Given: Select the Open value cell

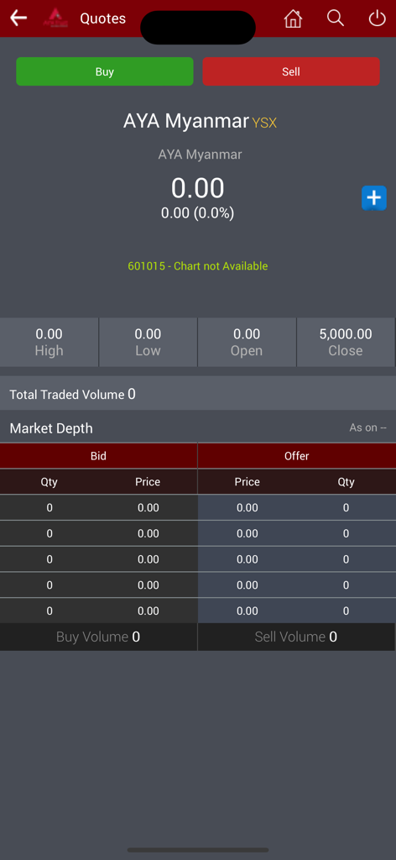Looking at the screenshot, I should click(x=247, y=343).
